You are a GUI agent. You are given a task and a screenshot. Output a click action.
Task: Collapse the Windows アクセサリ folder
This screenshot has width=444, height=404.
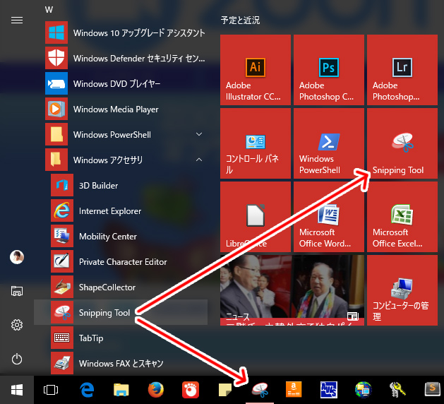(x=199, y=160)
